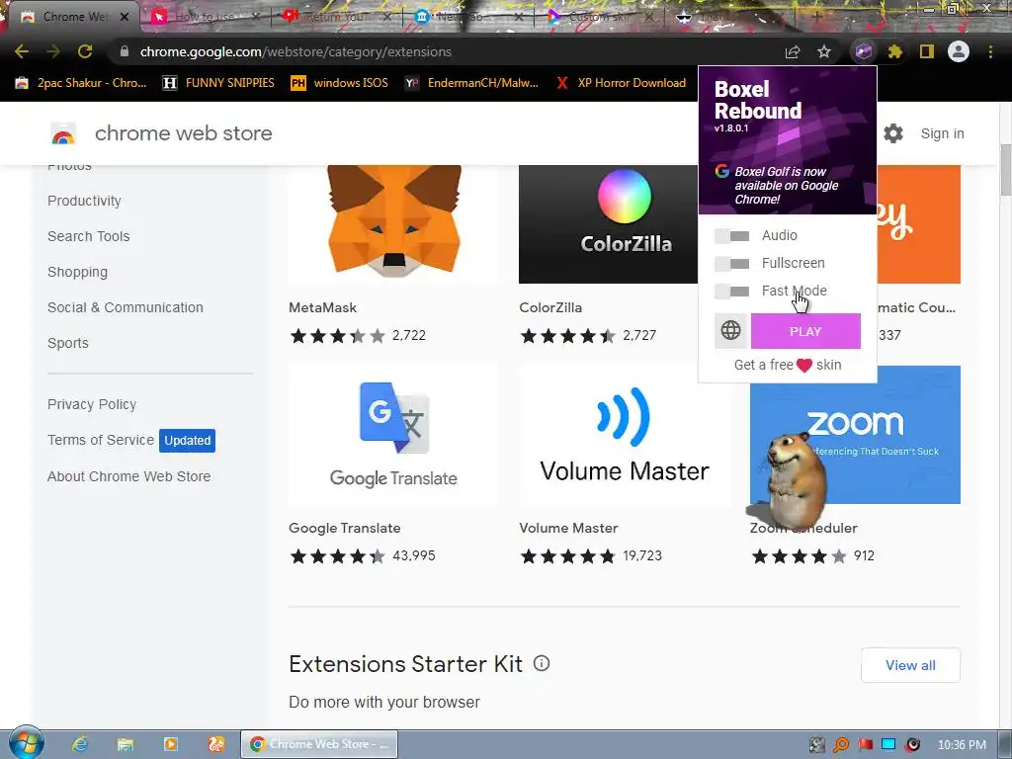Toggle the Audio switch in Boxel Rebound
The width and height of the screenshot is (1012, 759).
coord(732,235)
